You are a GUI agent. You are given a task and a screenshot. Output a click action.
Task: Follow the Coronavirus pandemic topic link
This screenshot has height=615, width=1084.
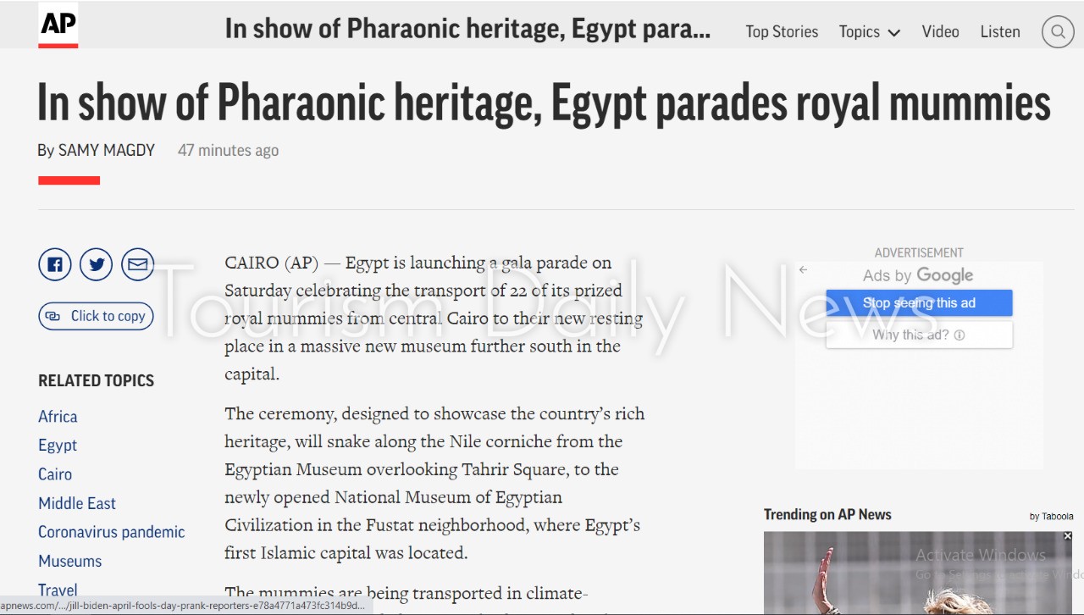tap(111, 532)
